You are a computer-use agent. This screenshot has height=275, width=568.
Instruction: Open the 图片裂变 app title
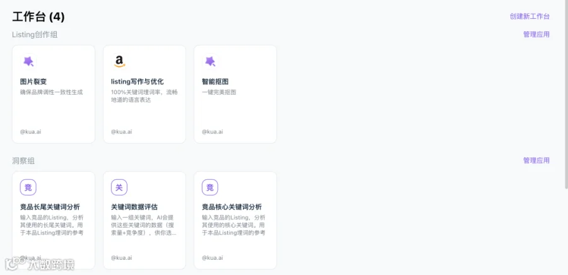(x=33, y=82)
